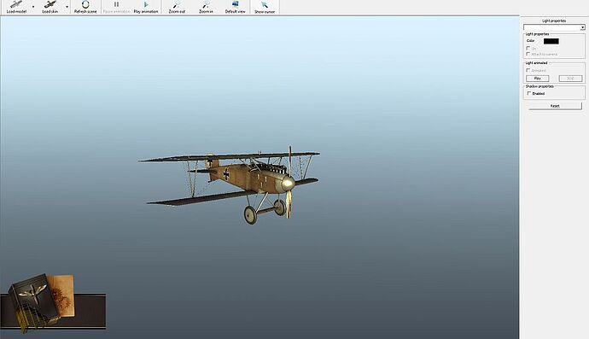Screen dimensions: 589x339
Task: Expand the Load model dropdown arrow
Action: pos(33,7)
